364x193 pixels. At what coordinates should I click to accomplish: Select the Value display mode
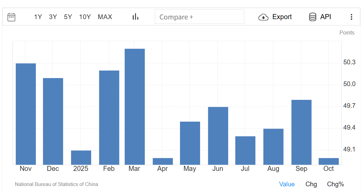(287, 184)
